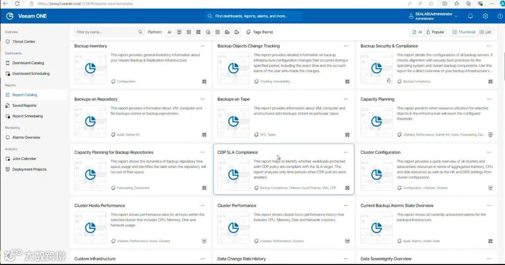This screenshot has height=265, width=505.
Task: Toggle the All reports filter
Action: (417, 32)
